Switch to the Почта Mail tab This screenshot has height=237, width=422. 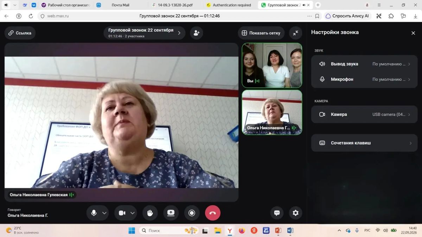[120, 5]
